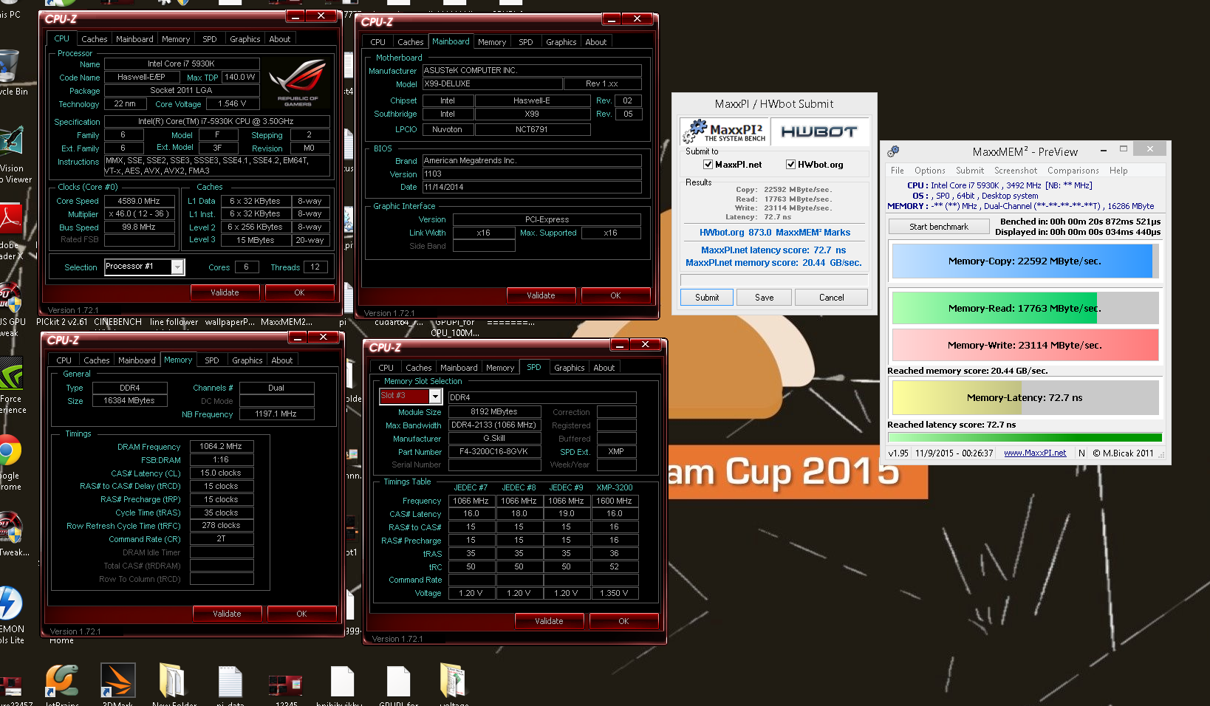Click the Memory-Write result bar
Viewport: 1210px width, 706px height.
point(1025,345)
